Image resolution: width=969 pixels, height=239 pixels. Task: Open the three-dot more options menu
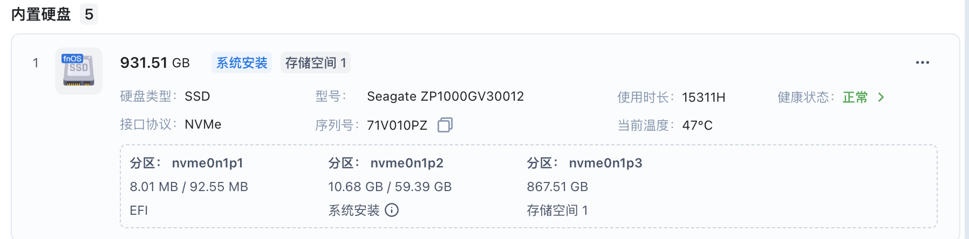coord(922,63)
